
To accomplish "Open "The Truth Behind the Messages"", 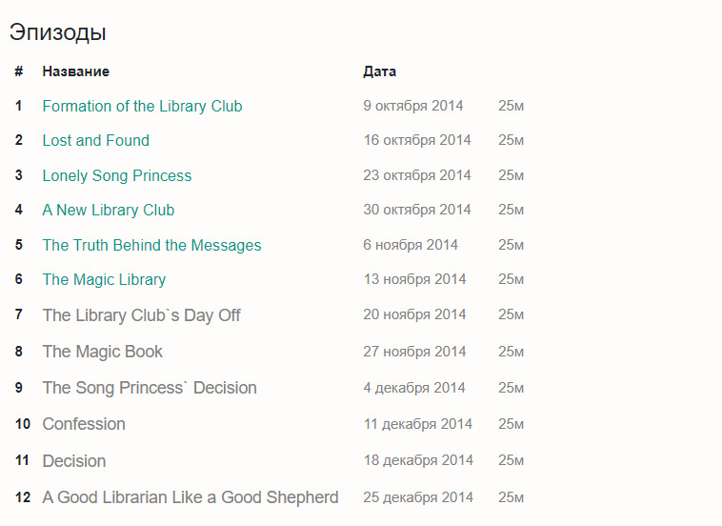I will click(x=151, y=245).
